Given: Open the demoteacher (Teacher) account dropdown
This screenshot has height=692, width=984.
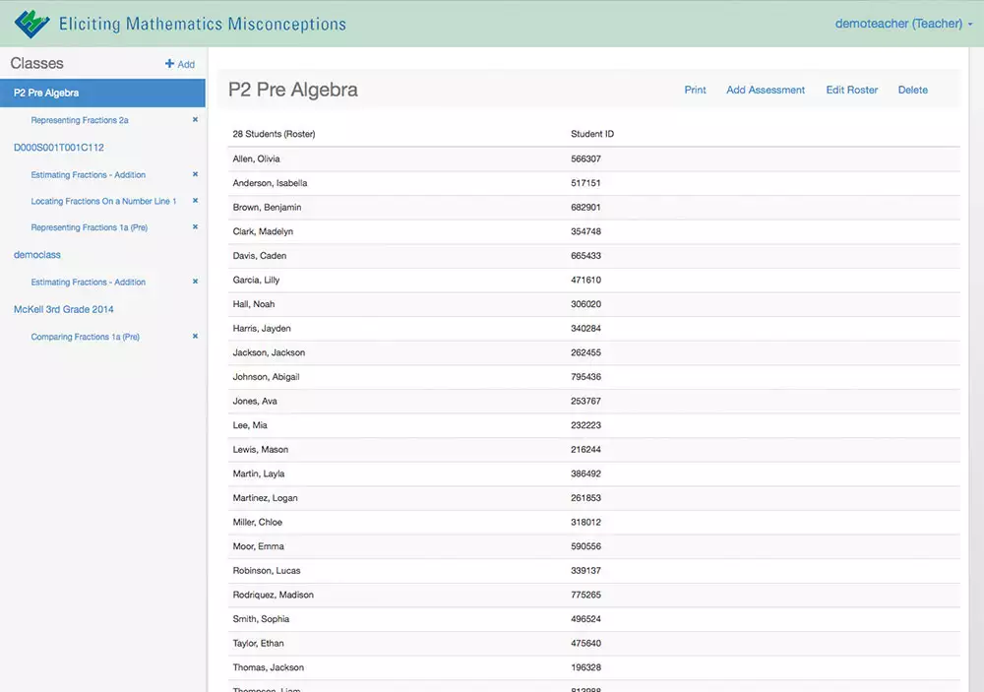Looking at the screenshot, I should click(902, 24).
